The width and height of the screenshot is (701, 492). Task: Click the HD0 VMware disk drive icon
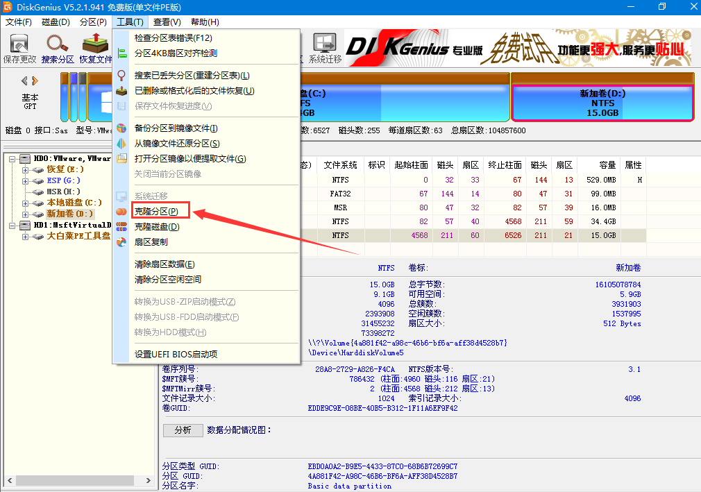25,159
